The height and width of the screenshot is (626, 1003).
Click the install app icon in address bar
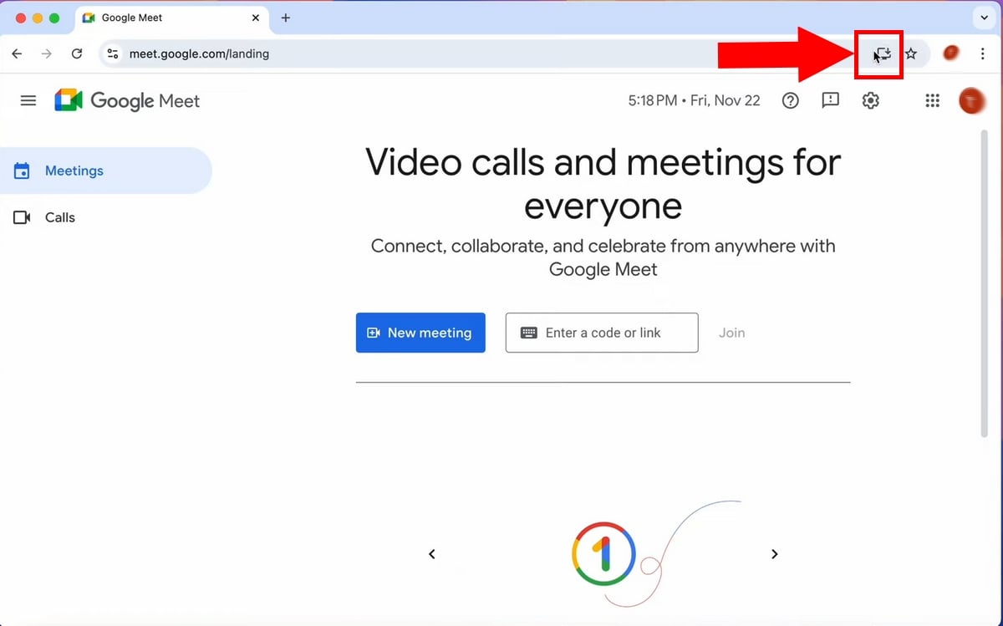click(x=883, y=54)
